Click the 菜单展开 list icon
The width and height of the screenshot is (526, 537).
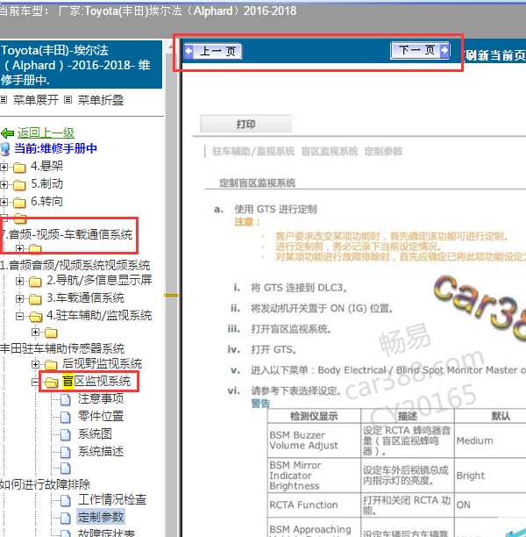pos(4,100)
